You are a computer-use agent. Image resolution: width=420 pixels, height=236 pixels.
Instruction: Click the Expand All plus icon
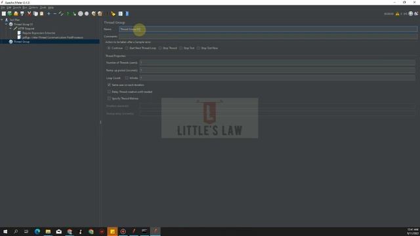(x=49, y=13)
